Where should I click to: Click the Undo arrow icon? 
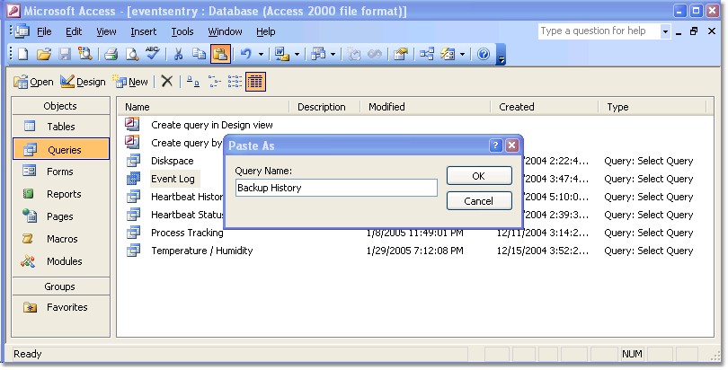point(246,54)
